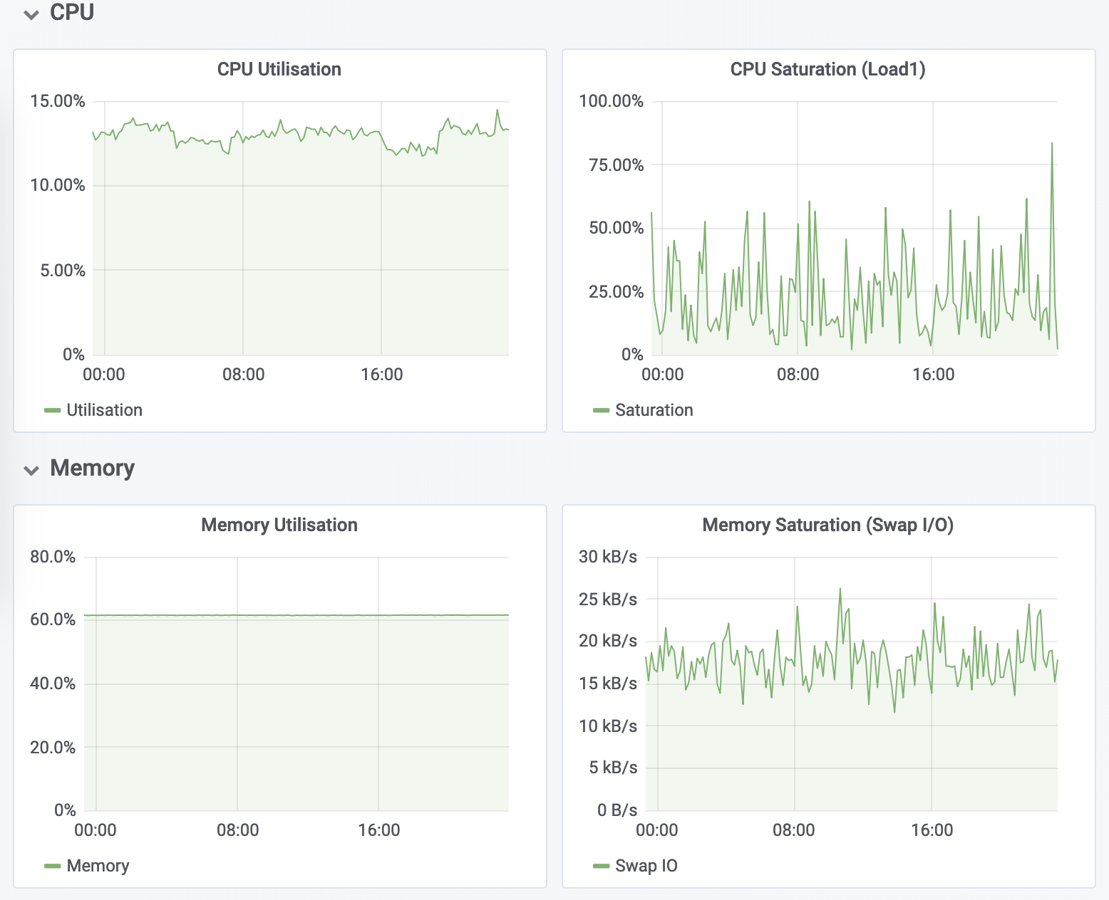Toggle the Swap IO legend series
Viewport: 1109px width, 900px height.
click(646, 866)
